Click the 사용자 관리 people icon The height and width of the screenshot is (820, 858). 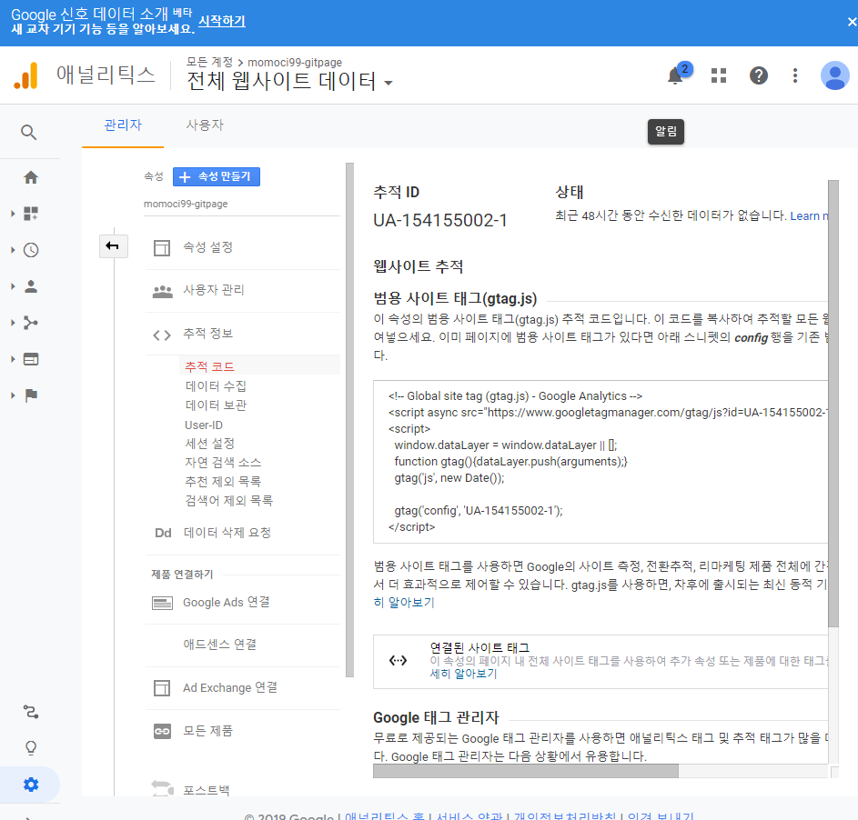click(x=163, y=291)
